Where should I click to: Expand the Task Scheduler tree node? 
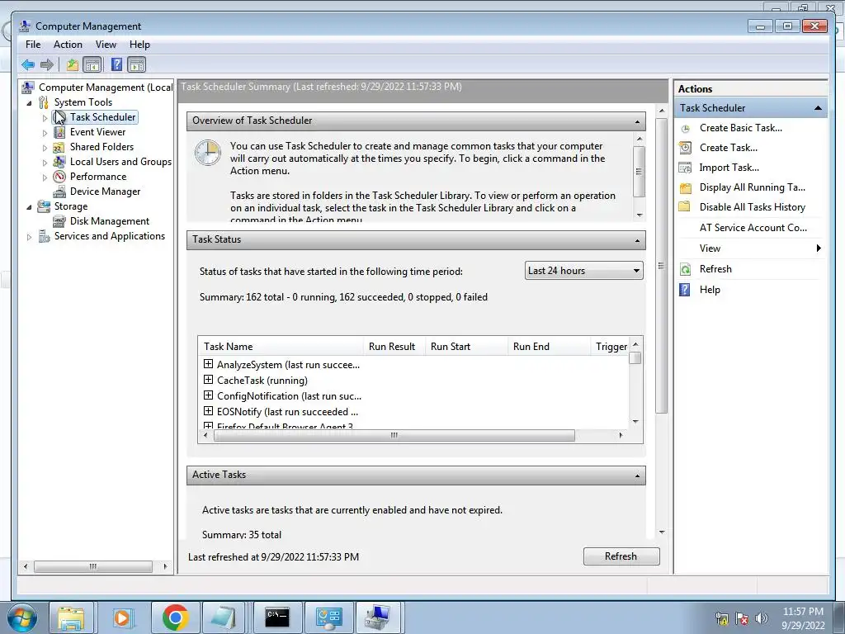tap(45, 117)
